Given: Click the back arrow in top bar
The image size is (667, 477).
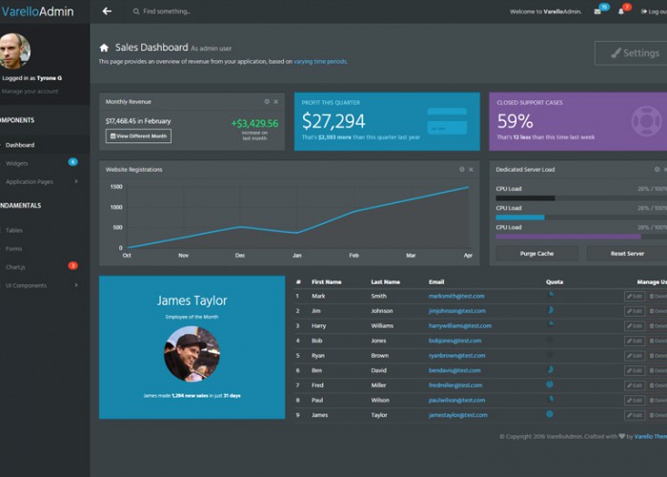Looking at the screenshot, I should pyautogui.click(x=107, y=11).
